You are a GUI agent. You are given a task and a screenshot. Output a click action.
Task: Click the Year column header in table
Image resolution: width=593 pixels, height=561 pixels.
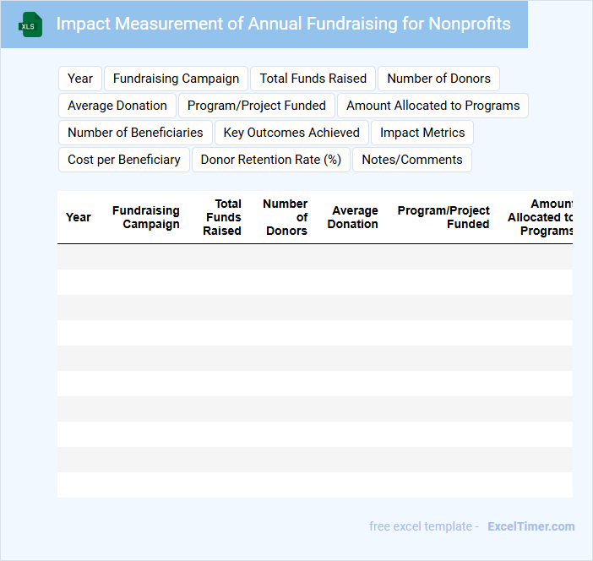pos(78,217)
